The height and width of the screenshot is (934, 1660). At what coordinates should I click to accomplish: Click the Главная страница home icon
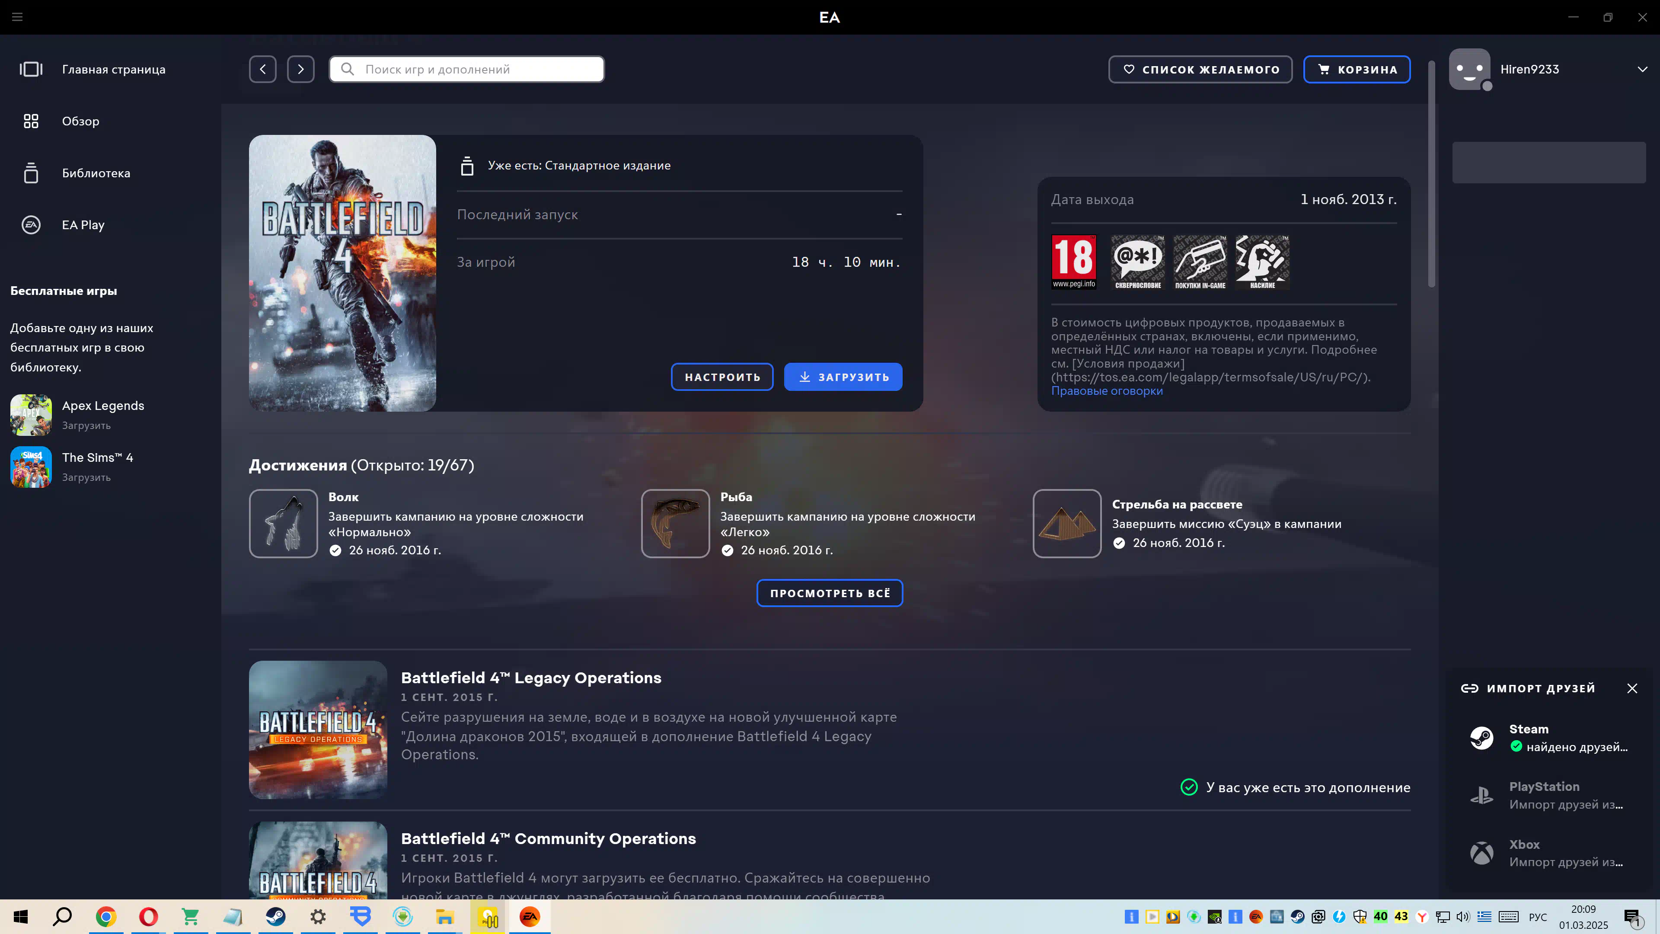coord(31,69)
